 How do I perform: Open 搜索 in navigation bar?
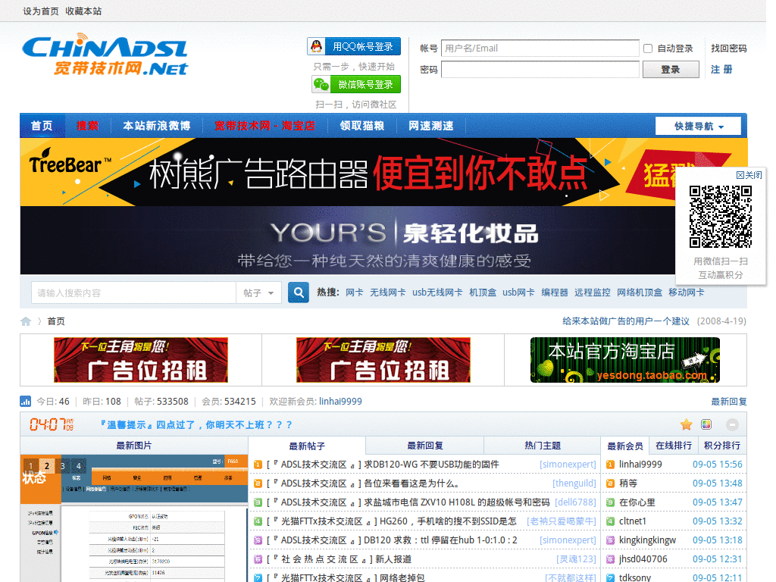click(88, 126)
